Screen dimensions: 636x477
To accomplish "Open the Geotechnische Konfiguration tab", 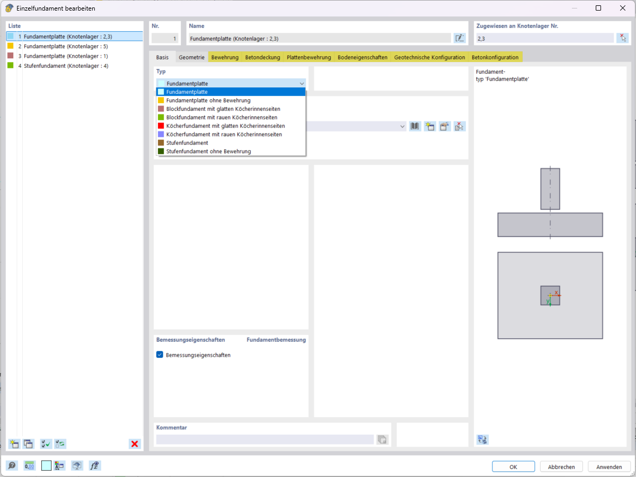I will coord(429,57).
